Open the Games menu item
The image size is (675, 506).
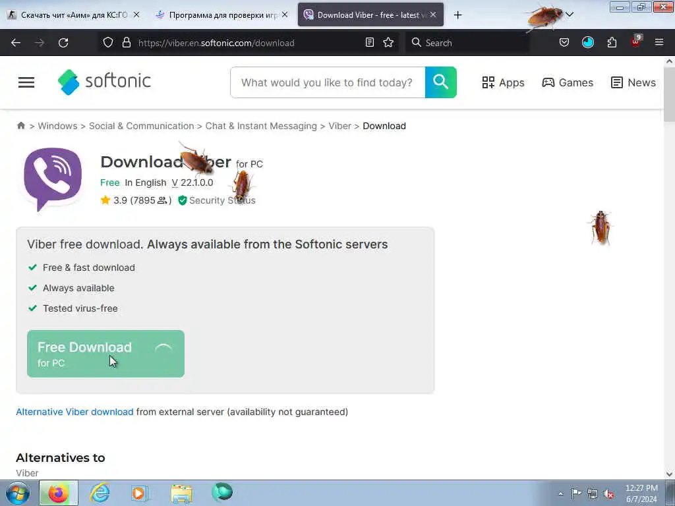568,82
